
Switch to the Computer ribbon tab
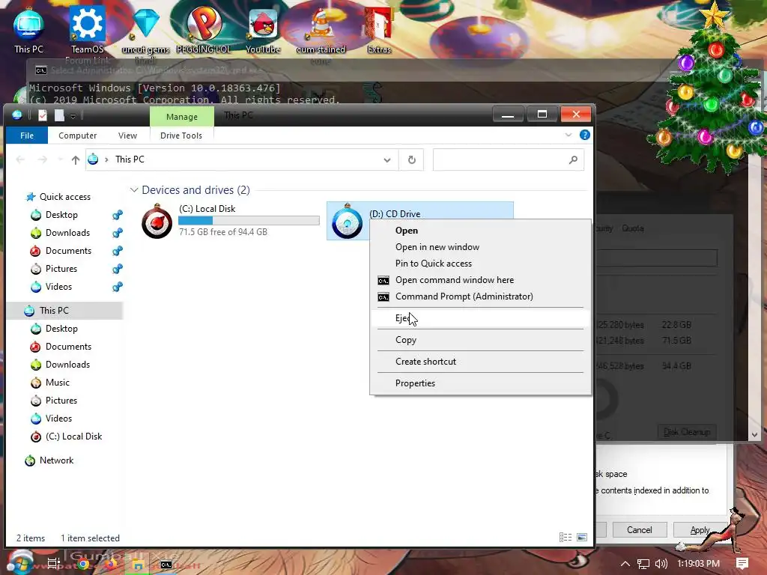coord(77,136)
